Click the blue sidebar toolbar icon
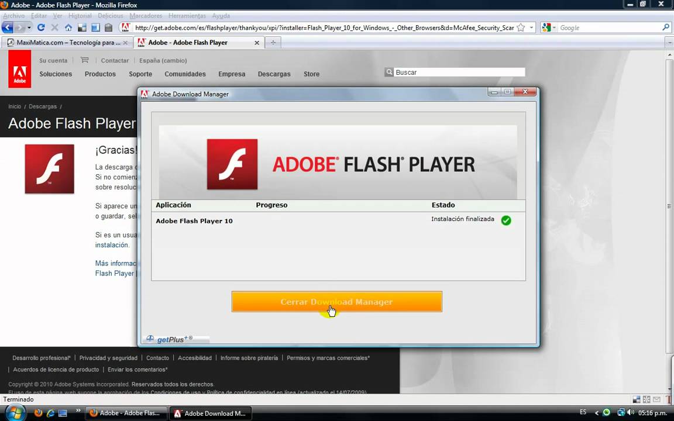This screenshot has height=421, width=674. tap(95, 27)
